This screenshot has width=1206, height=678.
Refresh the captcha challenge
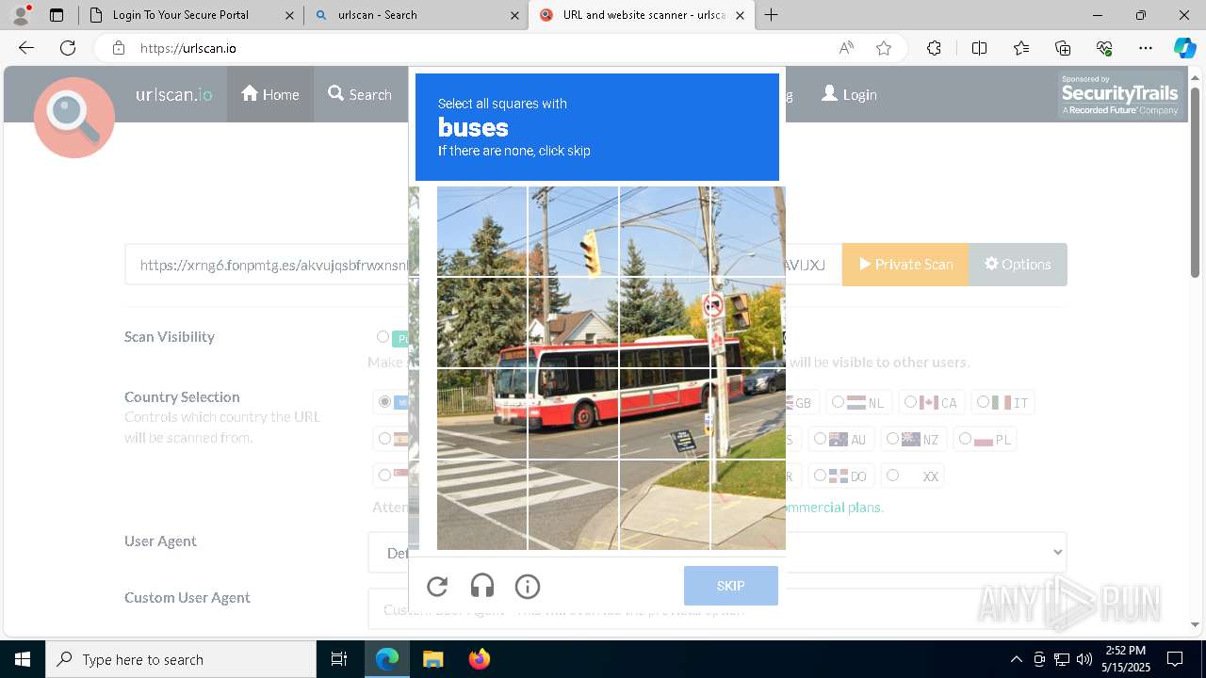click(x=437, y=587)
